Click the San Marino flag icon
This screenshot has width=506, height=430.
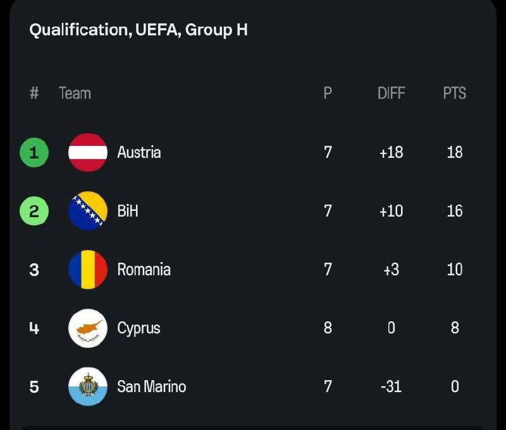88,386
